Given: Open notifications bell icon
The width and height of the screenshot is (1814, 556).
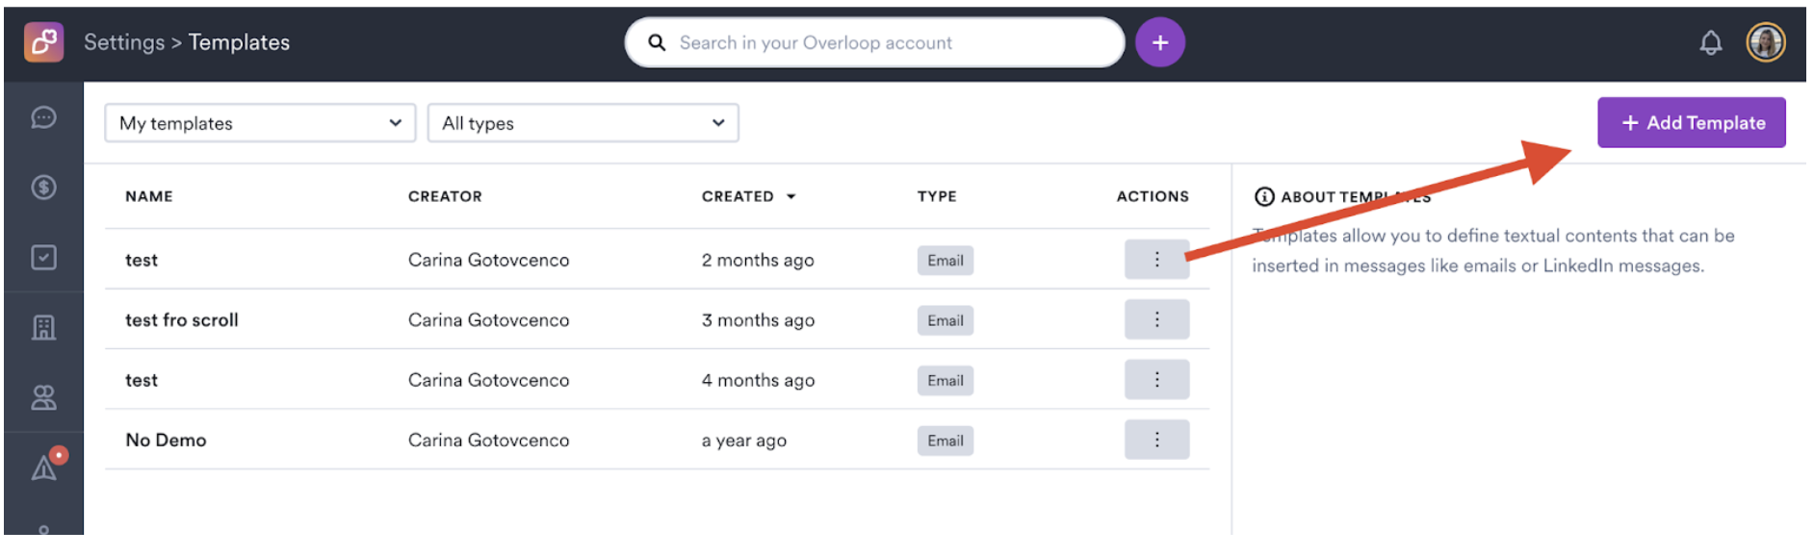Looking at the screenshot, I should (1710, 42).
